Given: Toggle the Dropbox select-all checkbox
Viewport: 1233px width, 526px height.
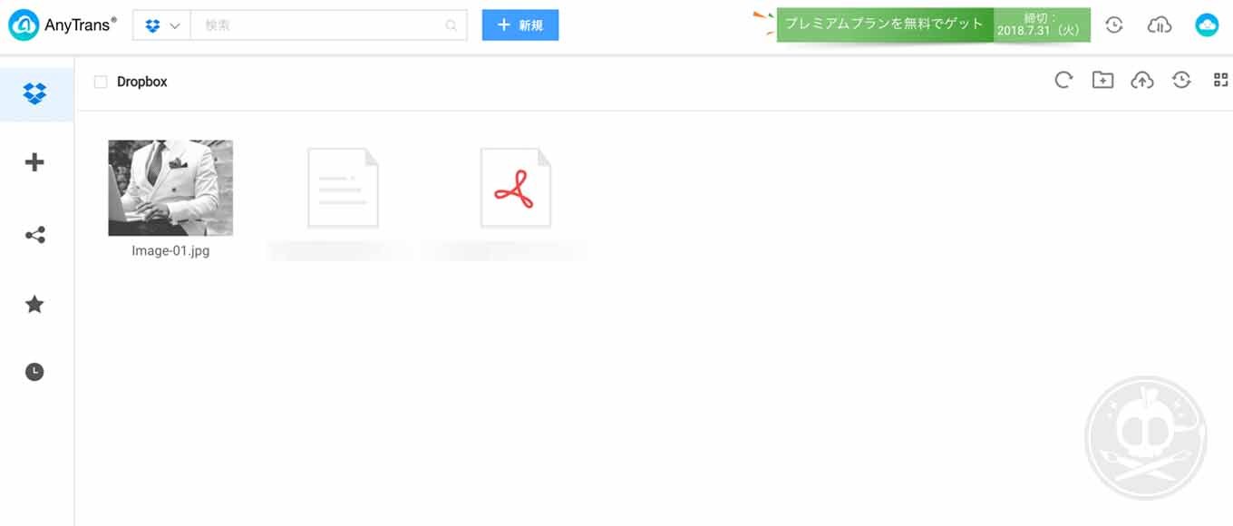Looking at the screenshot, I should [x=101, y=82].
